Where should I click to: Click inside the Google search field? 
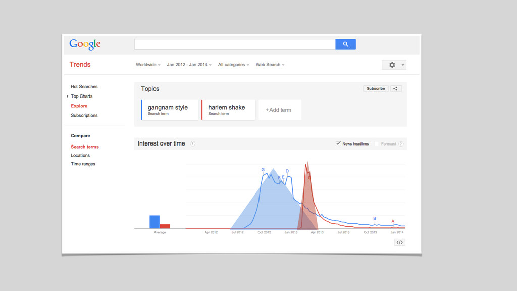[235, 44]
